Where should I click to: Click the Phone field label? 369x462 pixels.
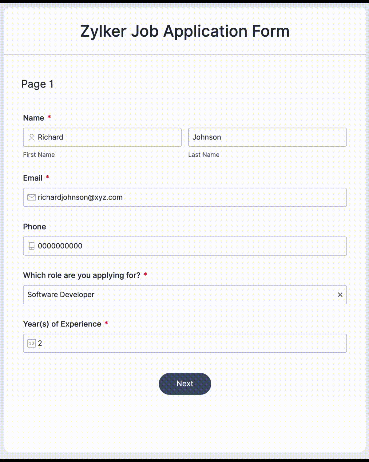[34, 227]
